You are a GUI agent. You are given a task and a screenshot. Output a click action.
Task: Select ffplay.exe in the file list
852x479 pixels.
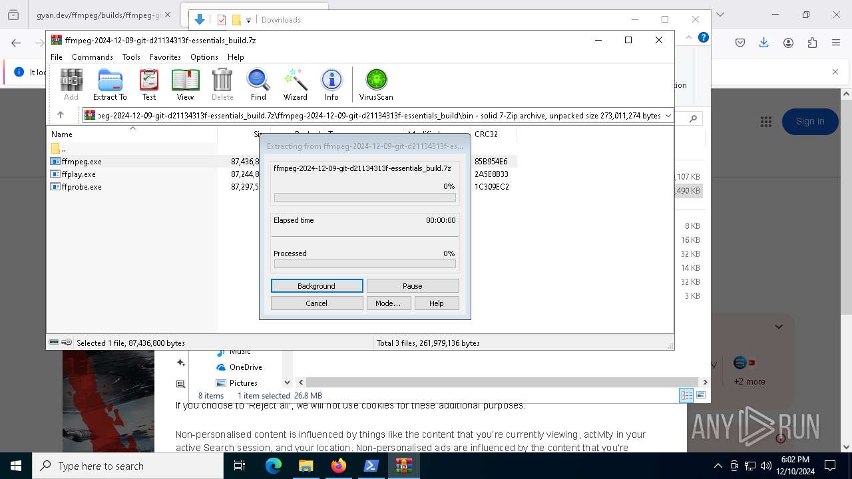coord(79,174)
